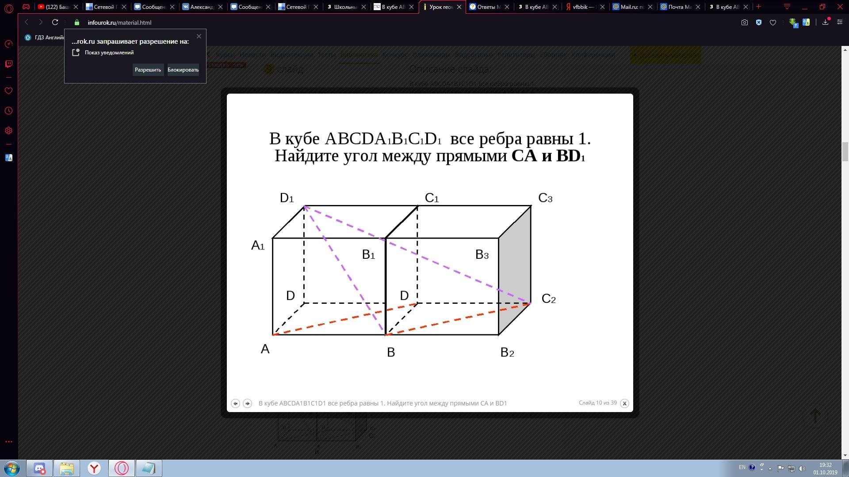The height and width of the screenshot is (477, 849).
Task: Open Discord from Windows taskbar
Action: pos(39,468)
